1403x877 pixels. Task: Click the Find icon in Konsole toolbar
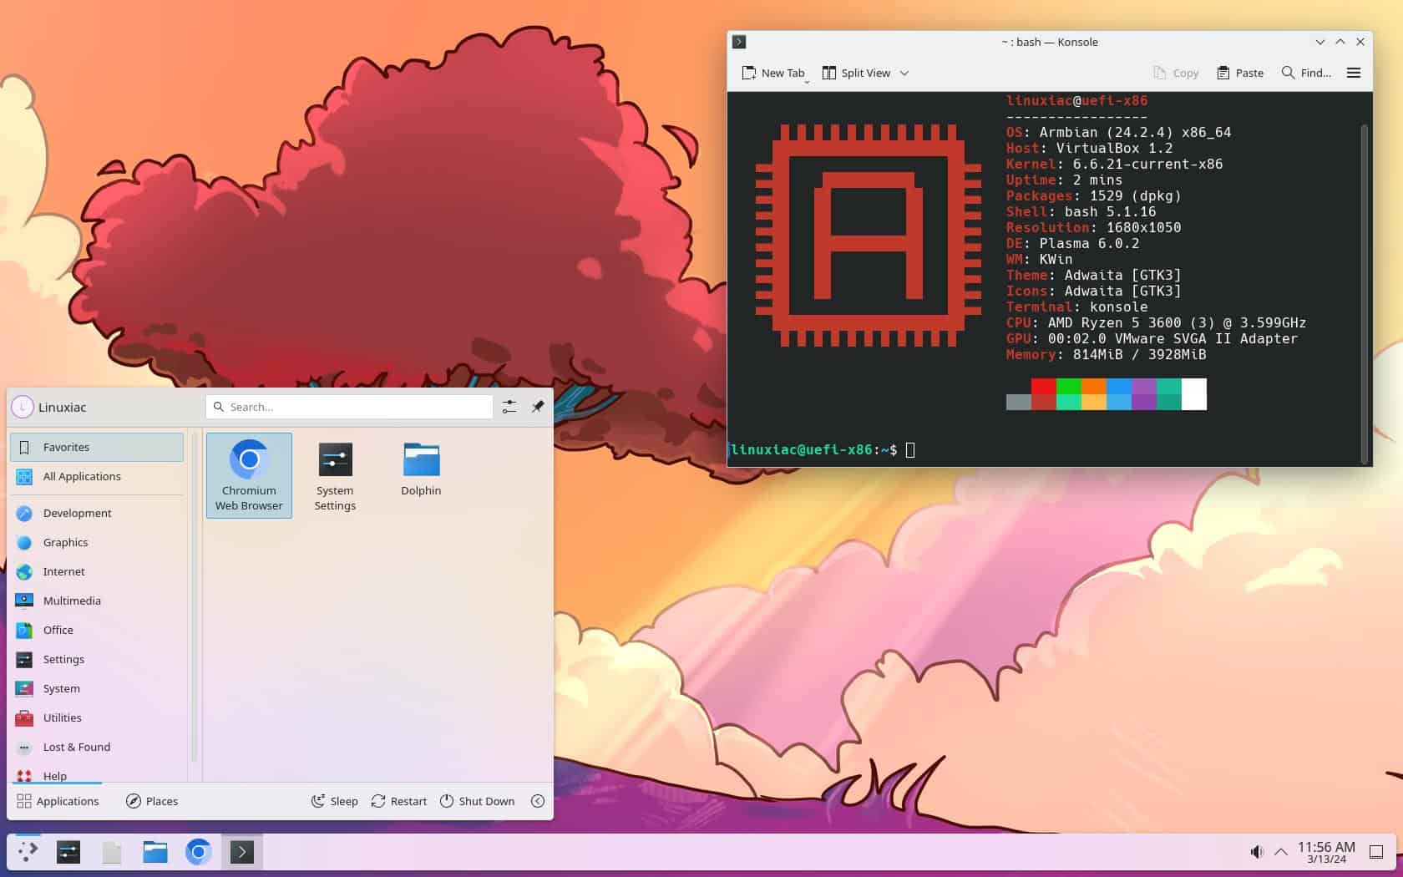(x=1288, y=73)
